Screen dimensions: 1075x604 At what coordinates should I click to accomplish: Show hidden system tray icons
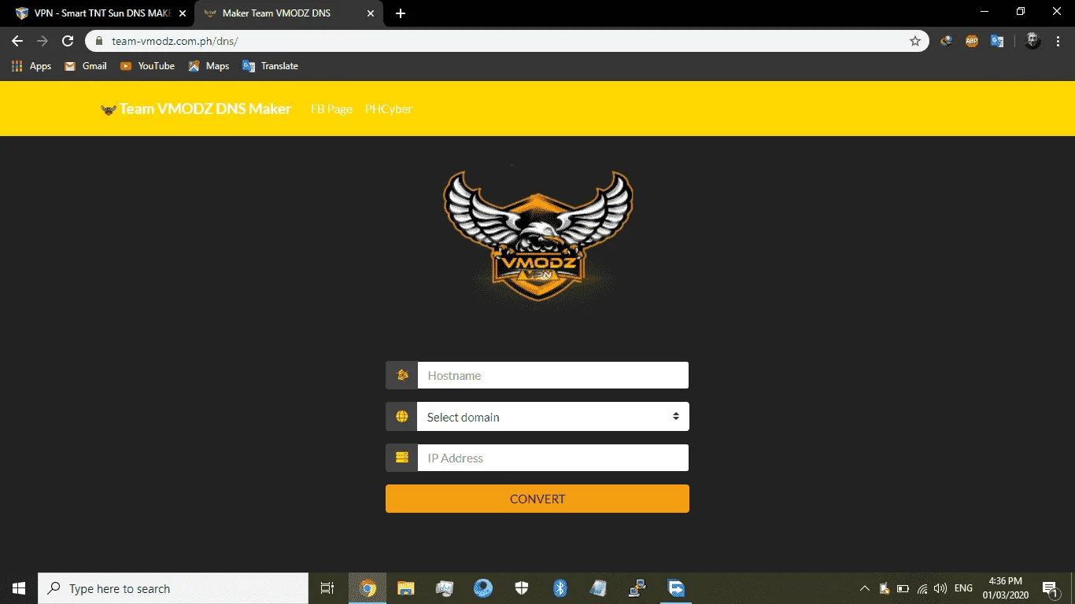tap(864, 588)
